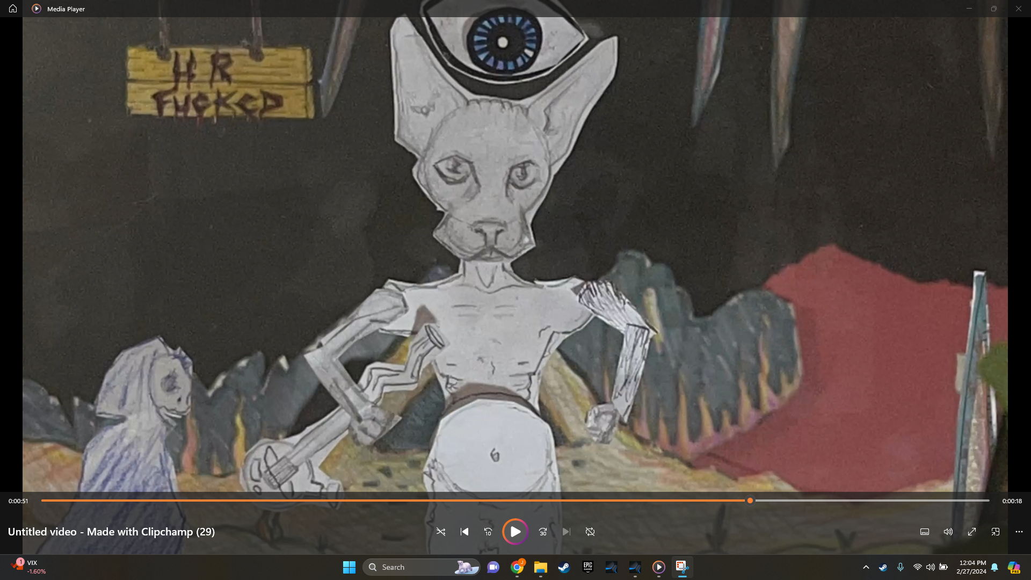Open volume control flyout

(948, 532)
